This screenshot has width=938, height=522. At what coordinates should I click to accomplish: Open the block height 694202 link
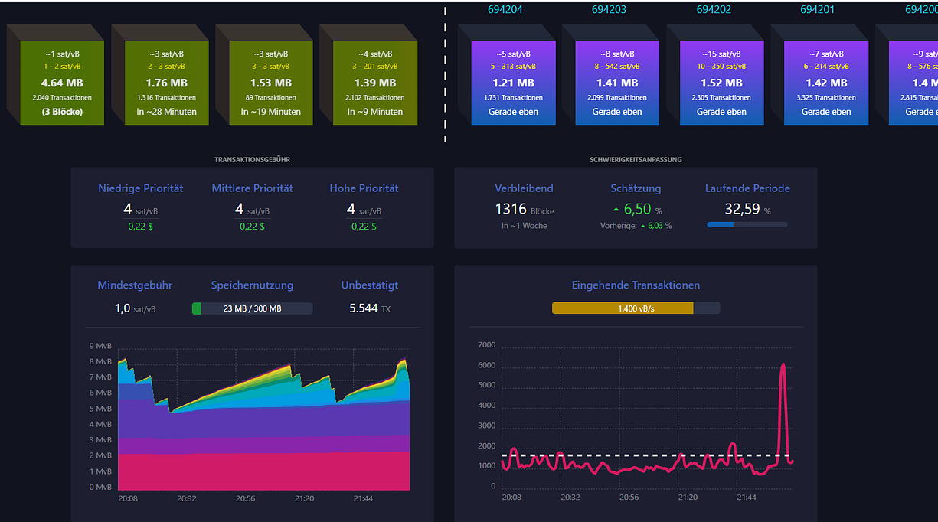pos(714,10)
